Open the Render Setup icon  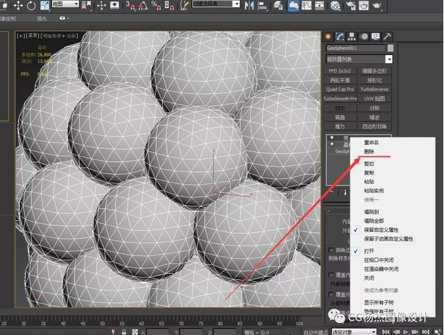[351, 5]
